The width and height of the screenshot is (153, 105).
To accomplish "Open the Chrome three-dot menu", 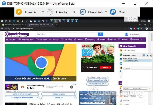I will tap(150, 29).
